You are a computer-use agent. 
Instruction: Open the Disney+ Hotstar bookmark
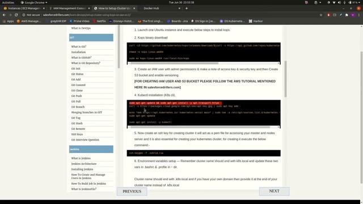point(121,21)
